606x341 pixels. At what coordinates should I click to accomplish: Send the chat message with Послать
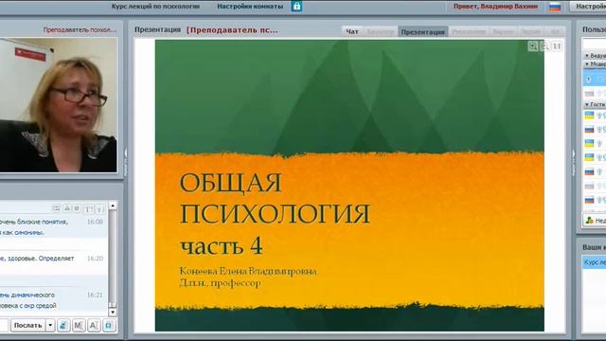pyautogui.click(x=27, y=326)
